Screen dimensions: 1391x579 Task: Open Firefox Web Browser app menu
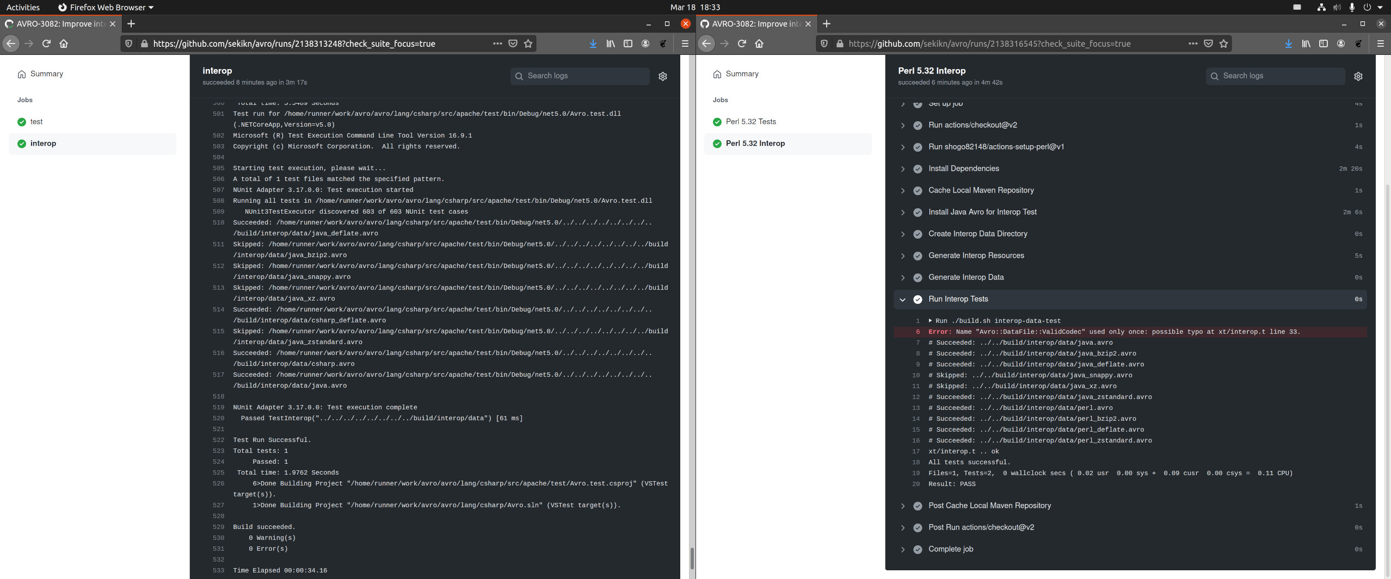tap(106, 7)
